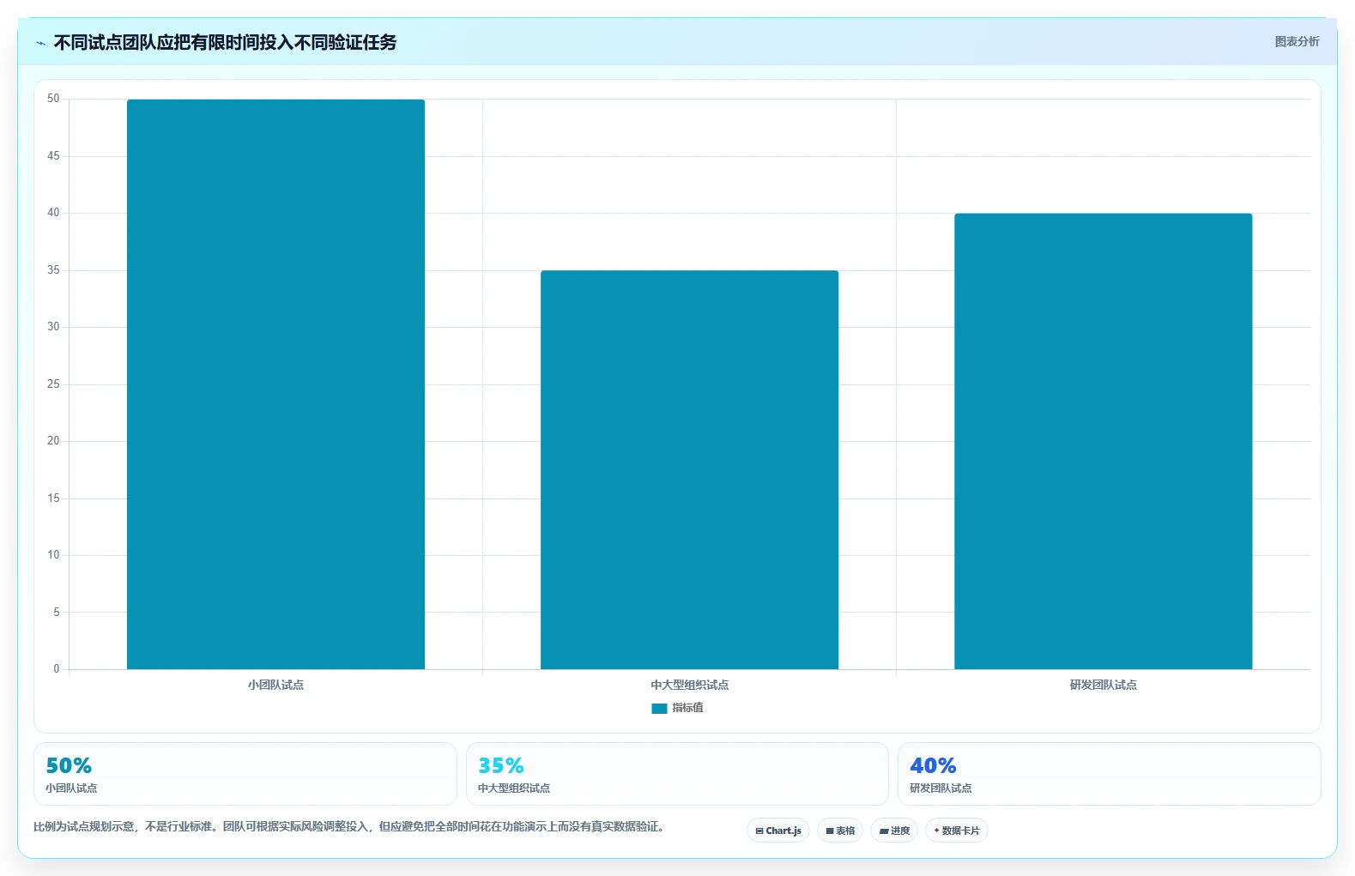Click the x-axis label 小团队试点
This screenshot has width=1355, height=876.
pos(275,685)
